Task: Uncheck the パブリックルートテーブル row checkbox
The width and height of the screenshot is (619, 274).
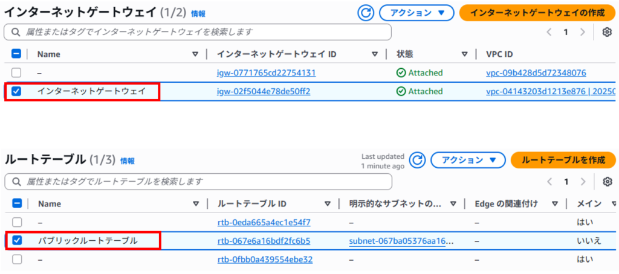Action: pos(17,240)
